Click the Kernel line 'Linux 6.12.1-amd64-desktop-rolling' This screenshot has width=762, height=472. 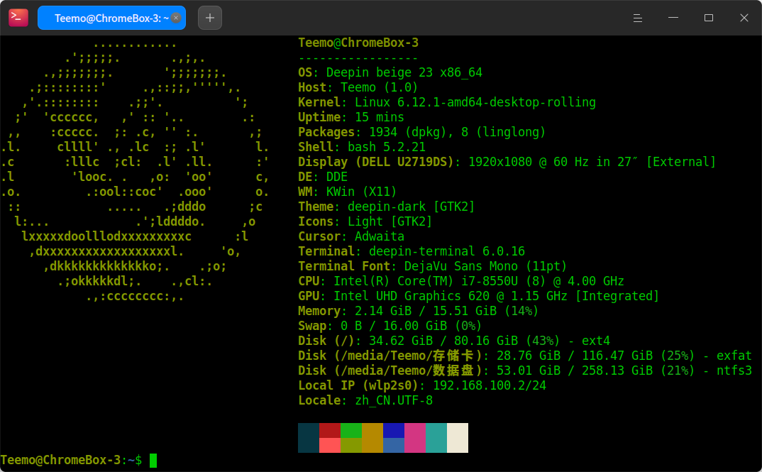click(x=447, y=102)
